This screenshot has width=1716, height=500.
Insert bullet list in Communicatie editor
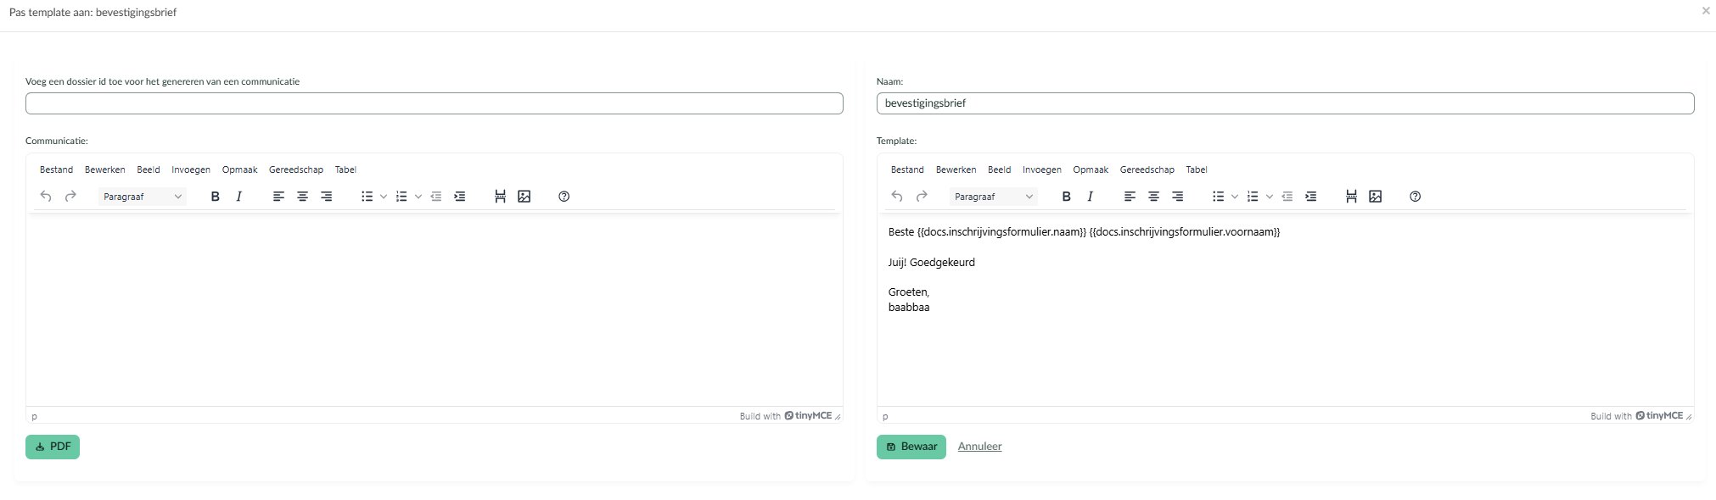pos(367,197)
